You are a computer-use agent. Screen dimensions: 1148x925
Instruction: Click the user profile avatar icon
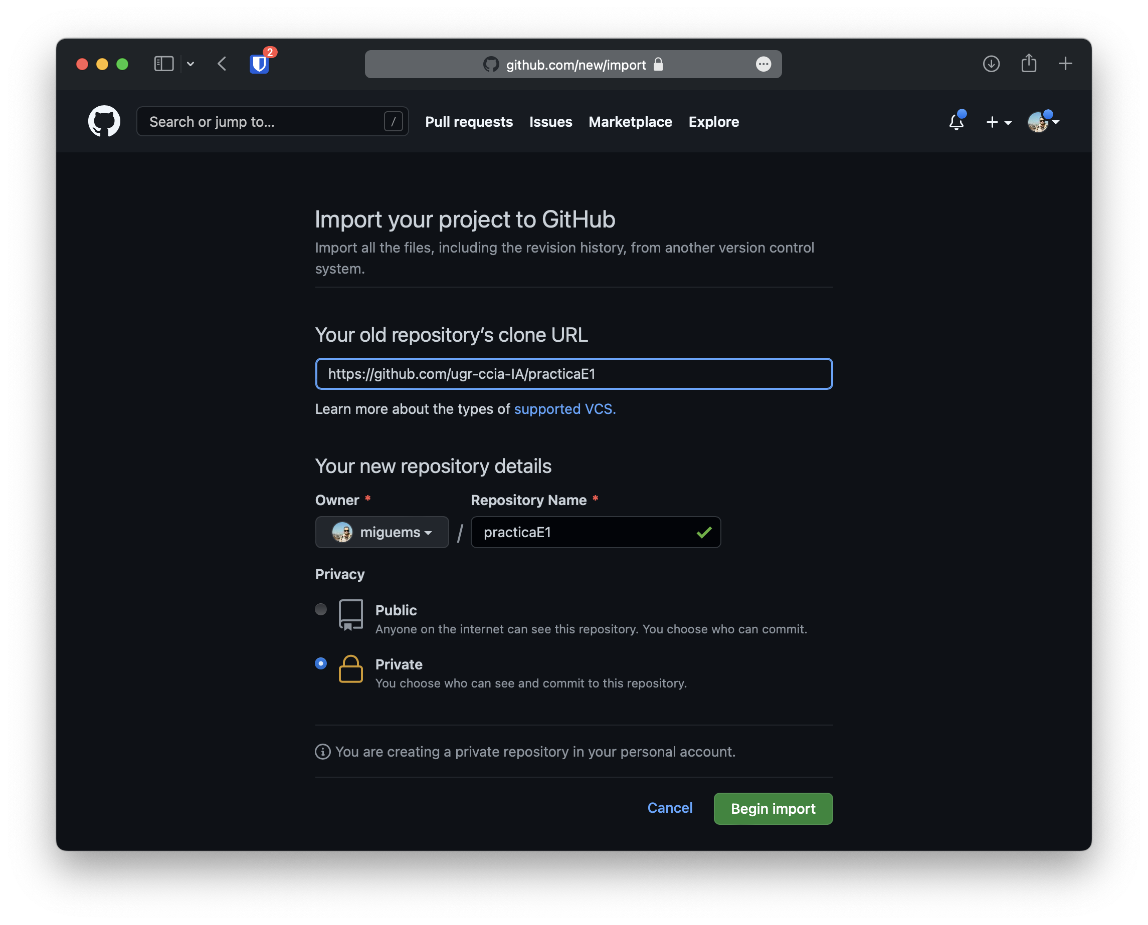tap(1039, 121)
